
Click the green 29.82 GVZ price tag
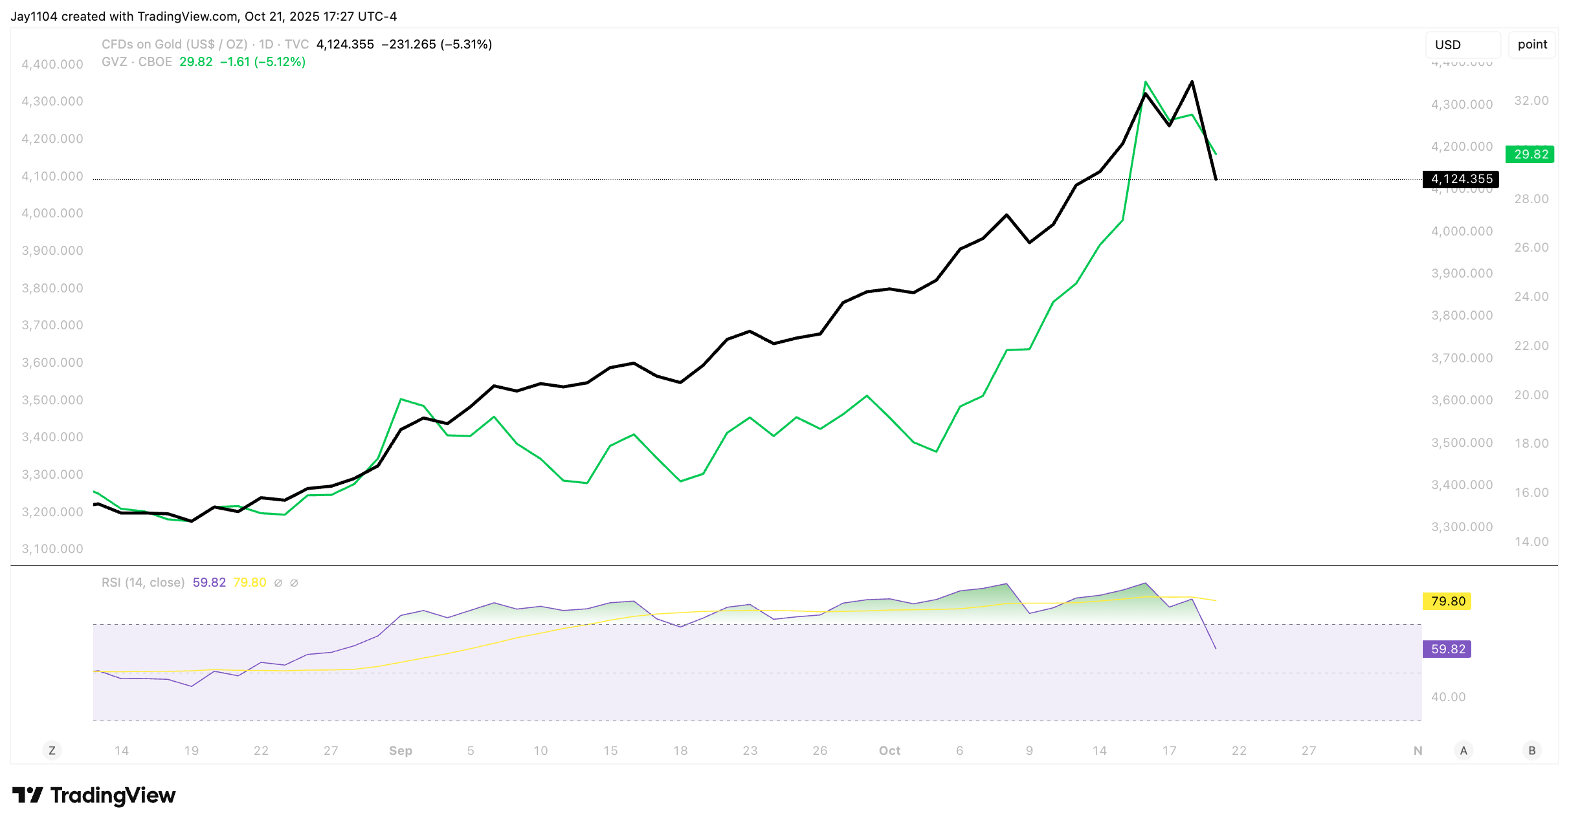pos(1530,154)
